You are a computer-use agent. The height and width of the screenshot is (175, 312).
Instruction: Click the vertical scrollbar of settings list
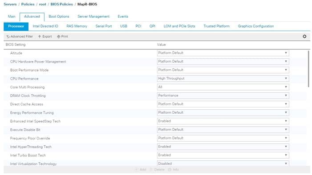tap(308, 69)
